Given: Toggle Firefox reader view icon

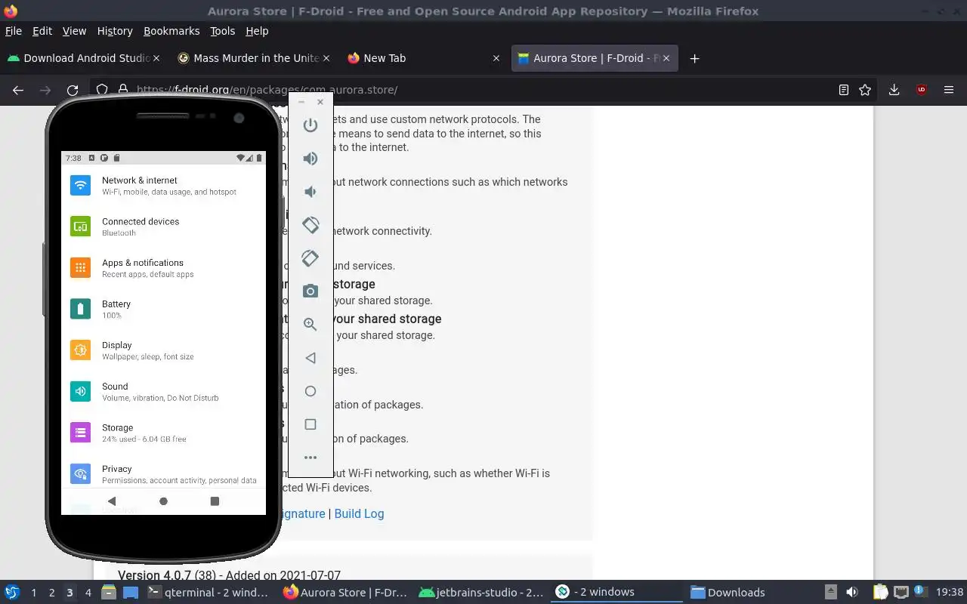Looking at the screenshot, I should [x=844, y=90].
